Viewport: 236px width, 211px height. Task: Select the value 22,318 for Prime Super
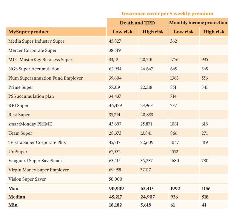(x=146, y=87)
